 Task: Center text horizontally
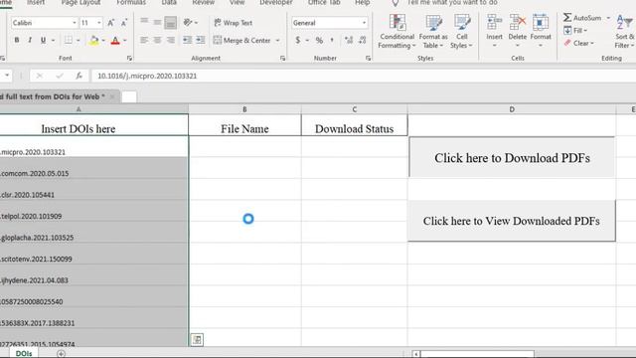[157, 40]
